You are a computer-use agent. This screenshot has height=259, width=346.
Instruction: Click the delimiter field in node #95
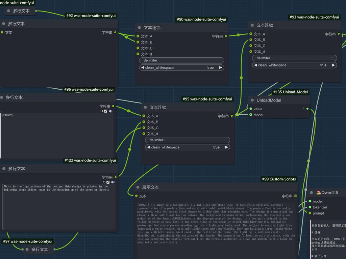[x=188, y=140]
